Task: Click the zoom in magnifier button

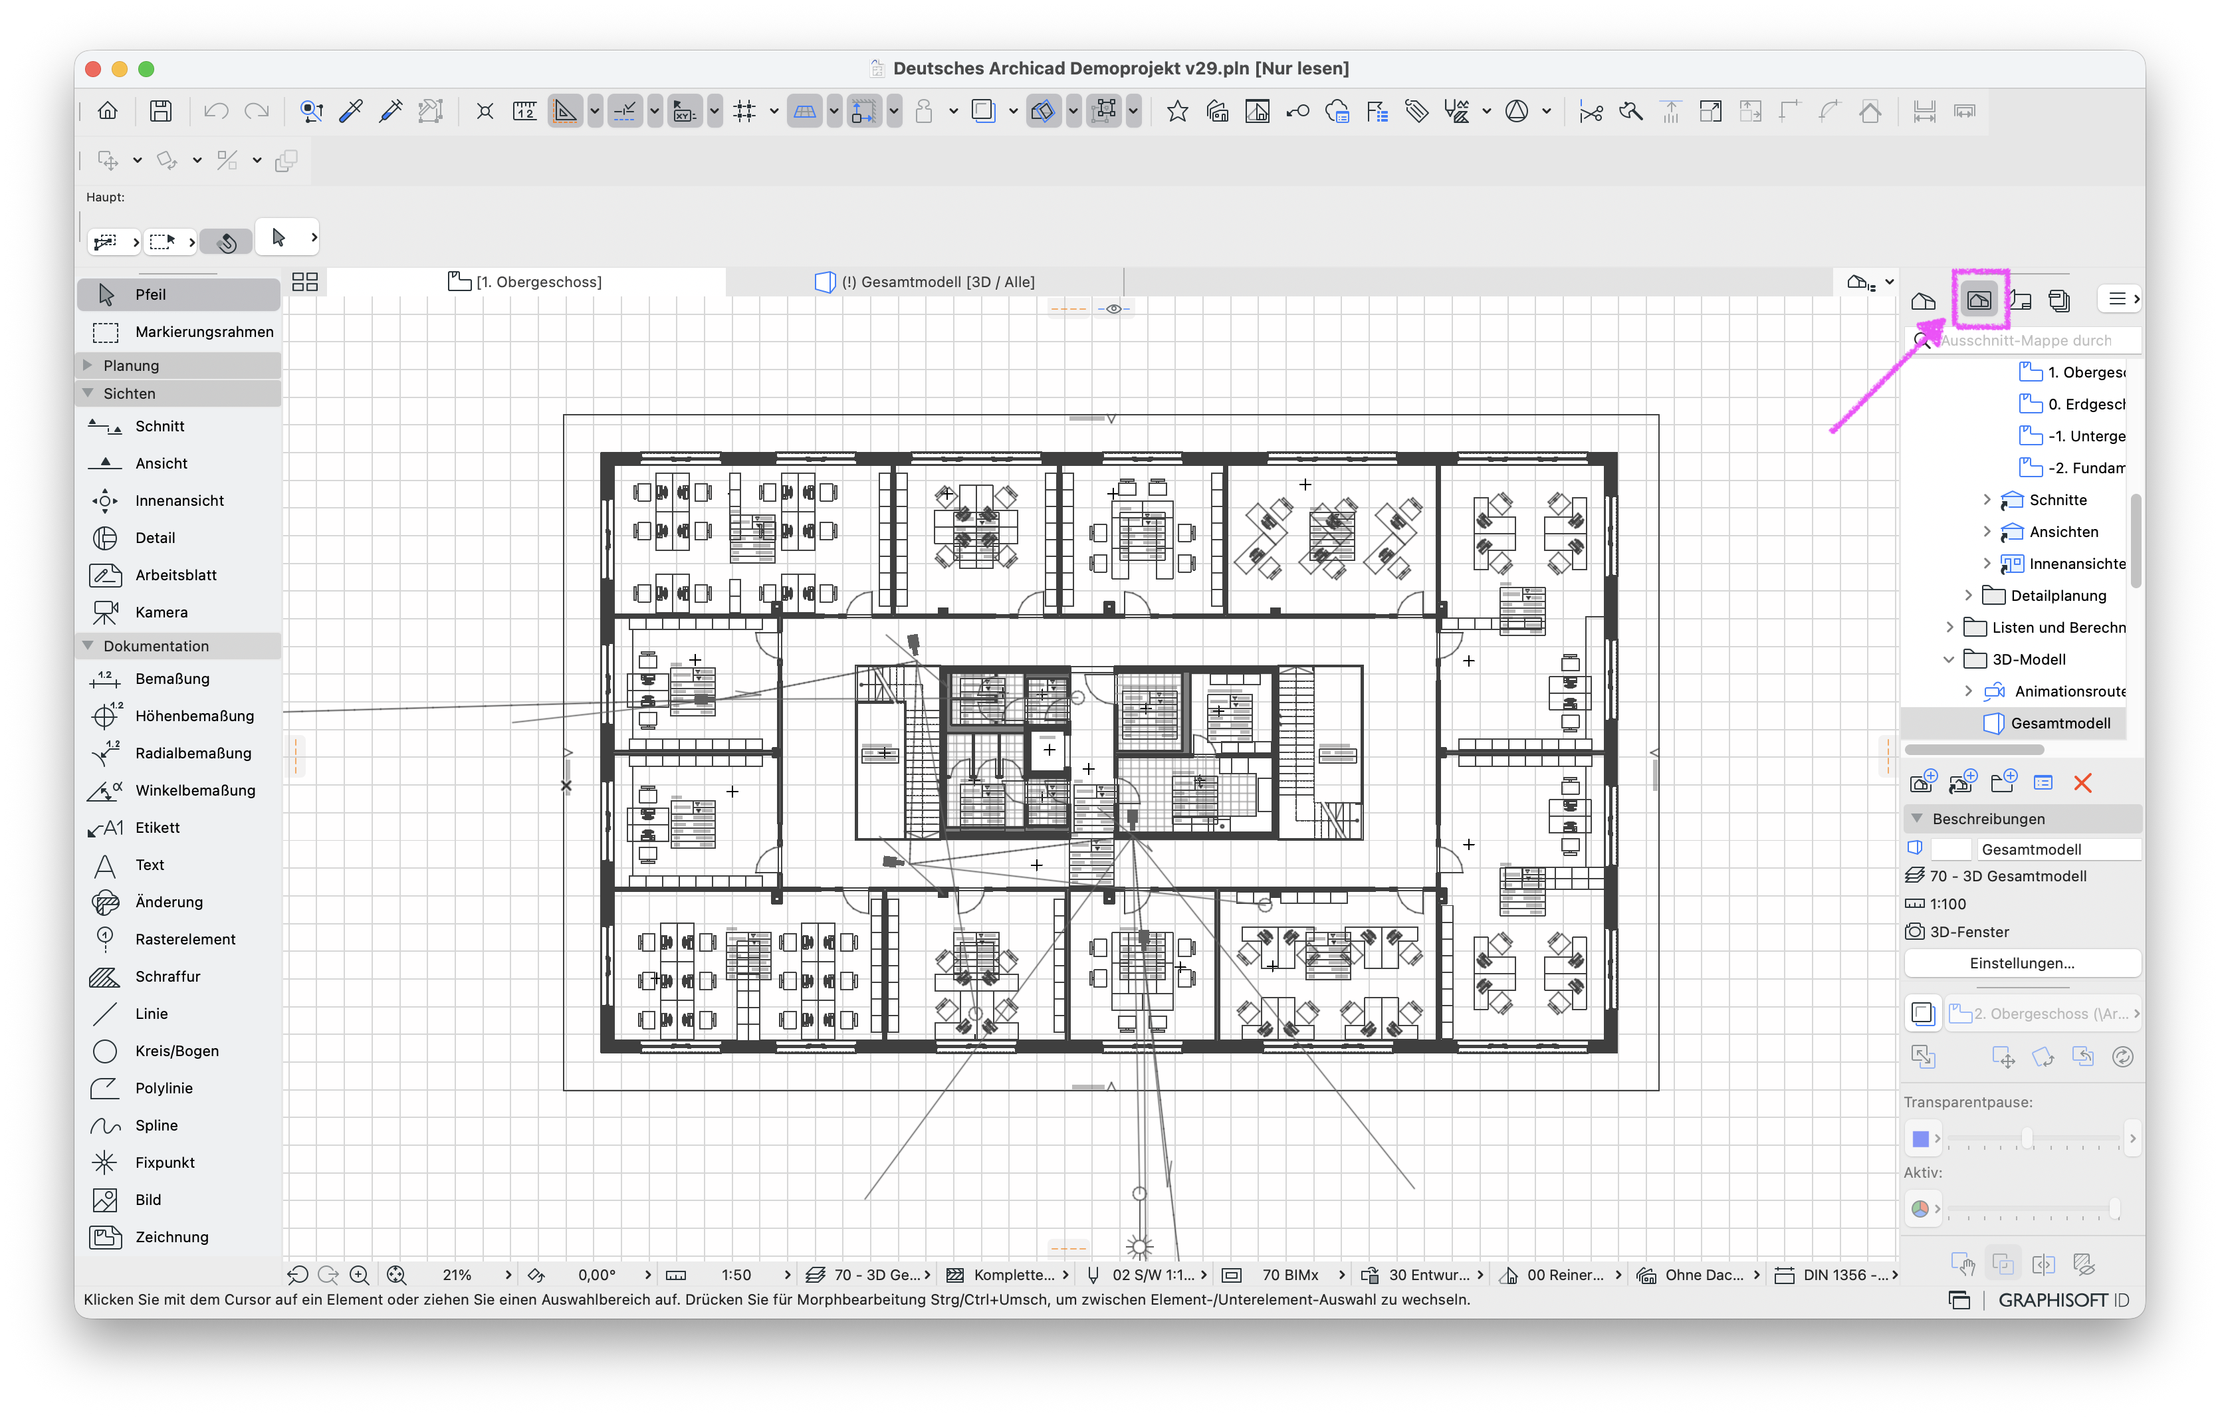Action: point(360,1275)
